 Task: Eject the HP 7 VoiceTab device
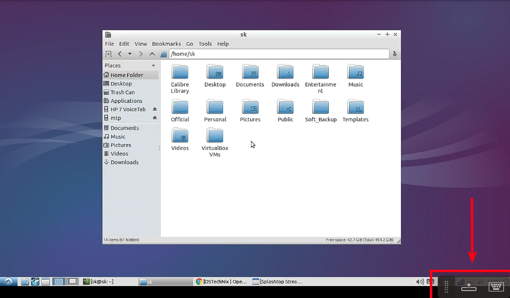click(x=154, y=109)
